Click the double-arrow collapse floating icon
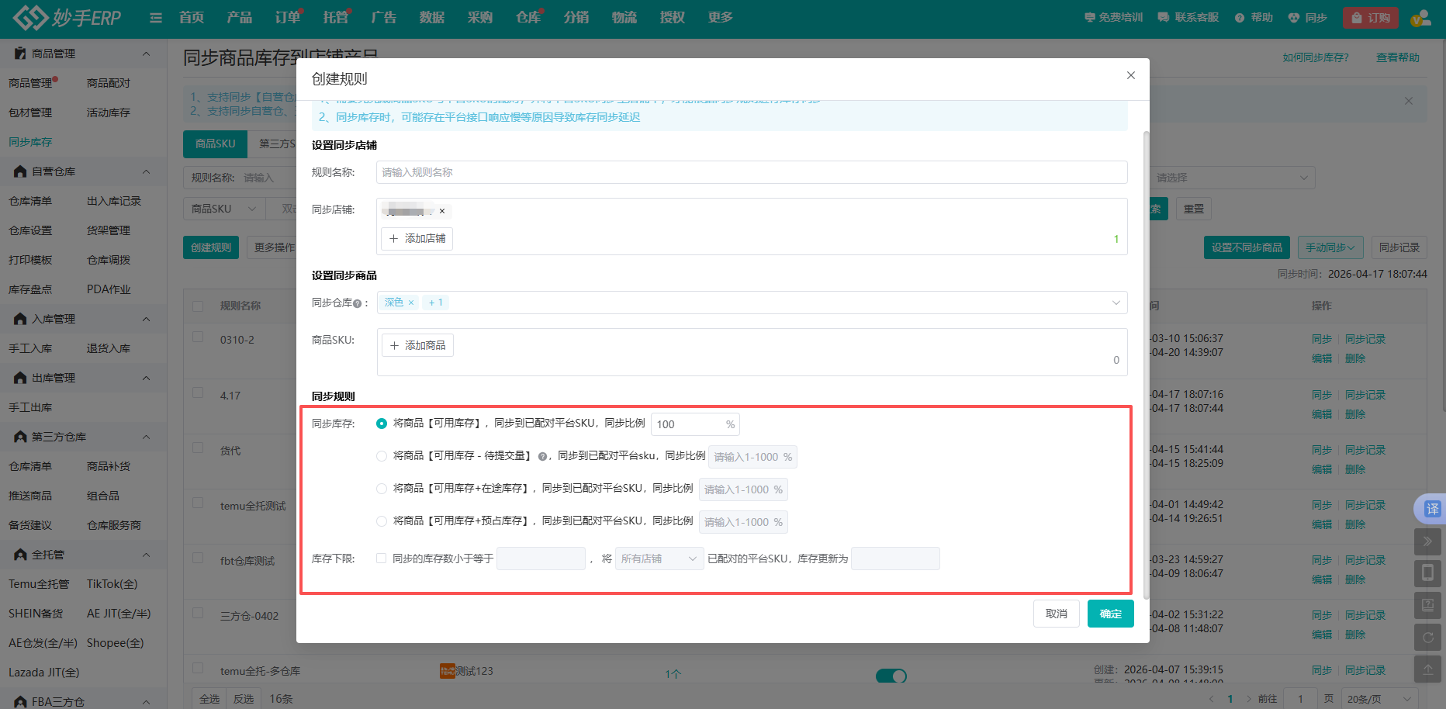The image size is (1446, 709). coord(1427,541)
